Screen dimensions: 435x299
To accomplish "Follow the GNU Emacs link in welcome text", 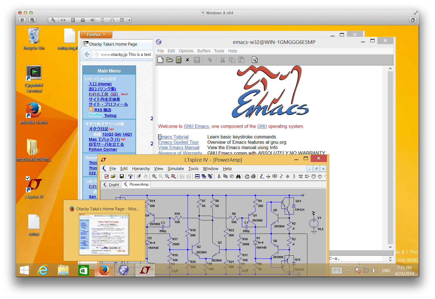I will pyautogui.click(x=196, y=126).
